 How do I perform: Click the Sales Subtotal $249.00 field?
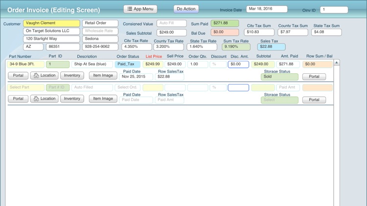(172, 32)
